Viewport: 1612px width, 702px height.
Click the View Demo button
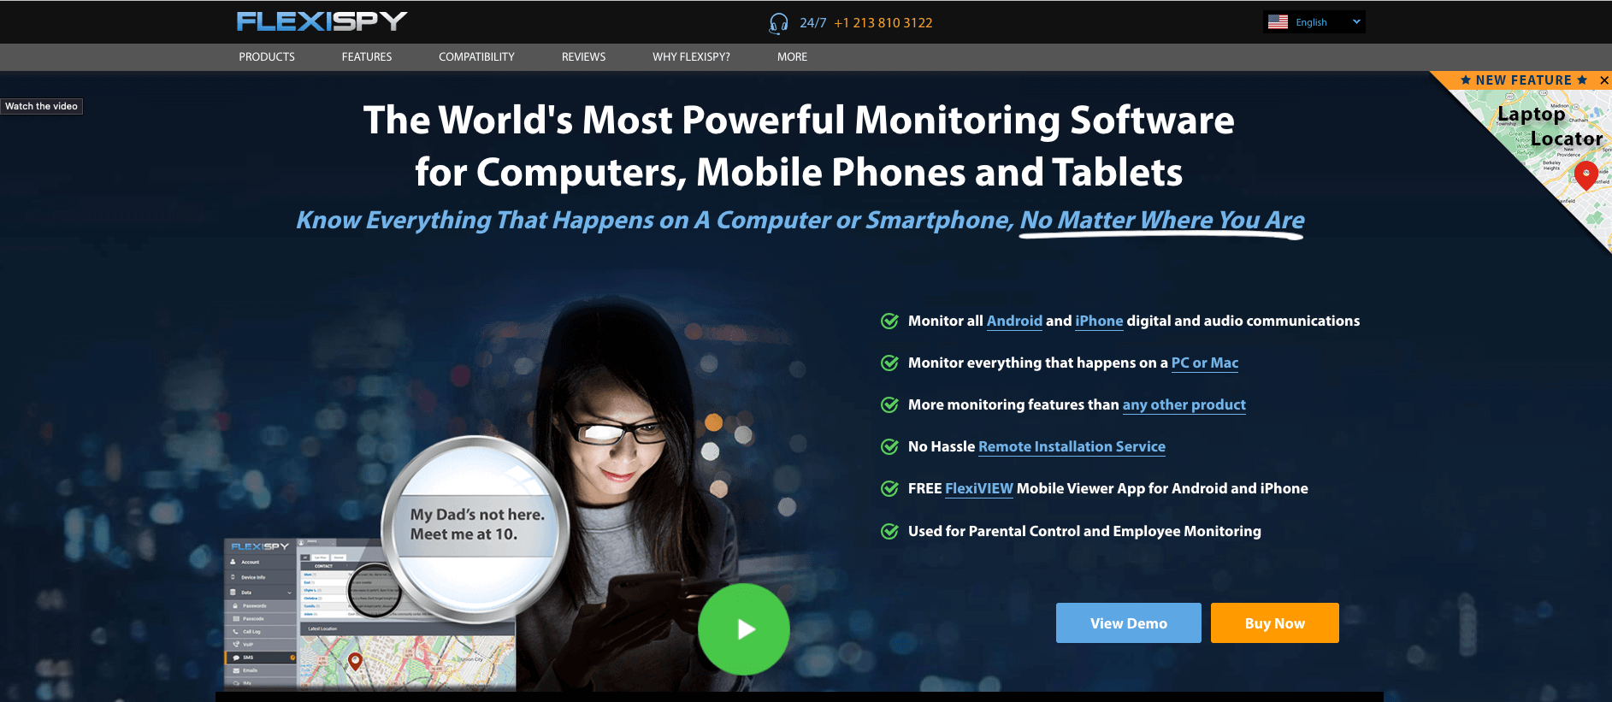coord(1128,623)
